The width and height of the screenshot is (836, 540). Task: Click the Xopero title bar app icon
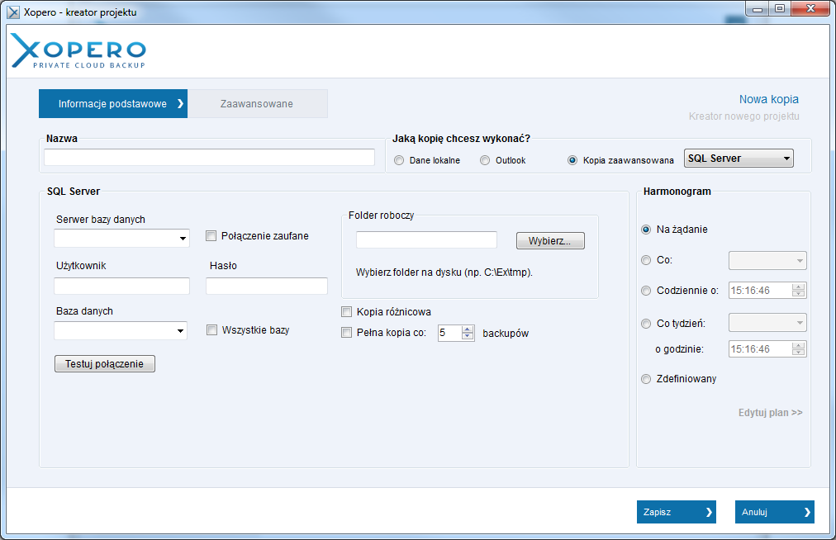[12, 12]
